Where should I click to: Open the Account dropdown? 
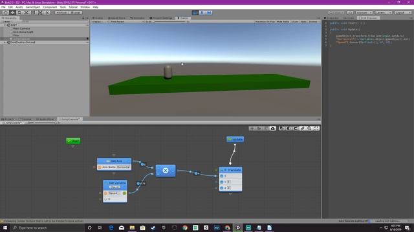pyautogui.click(x=364, y=13)
